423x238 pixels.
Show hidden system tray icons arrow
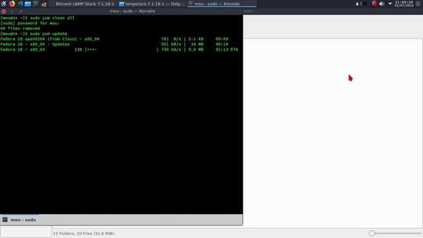coord(390,4)
